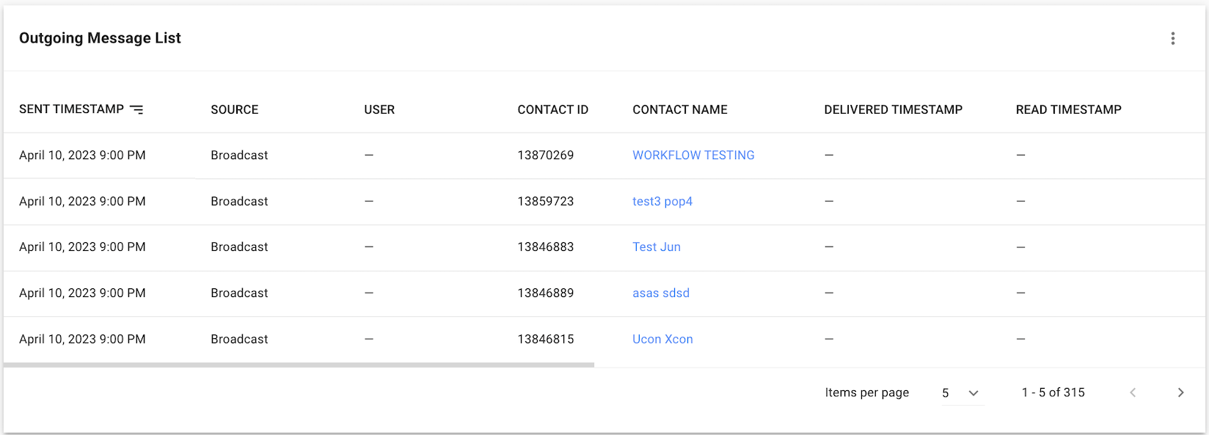1209x435 pixels.
Task: Click the User column header
Action: 379,110
